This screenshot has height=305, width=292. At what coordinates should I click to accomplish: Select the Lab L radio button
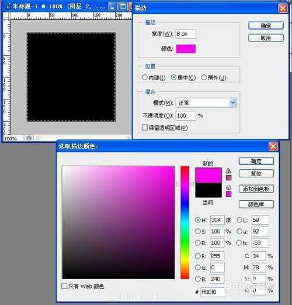click(239, 220)
